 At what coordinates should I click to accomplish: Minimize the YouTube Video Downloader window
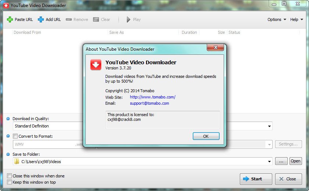(x=274, y=4)
